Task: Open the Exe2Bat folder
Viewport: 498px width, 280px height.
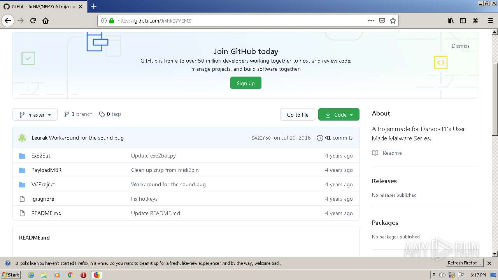Action: point(41,156)
